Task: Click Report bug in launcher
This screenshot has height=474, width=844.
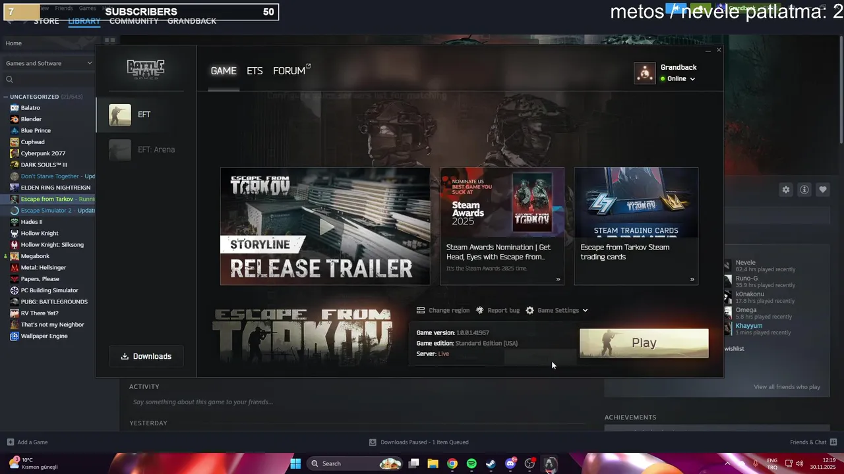Action: click(498, 310)
